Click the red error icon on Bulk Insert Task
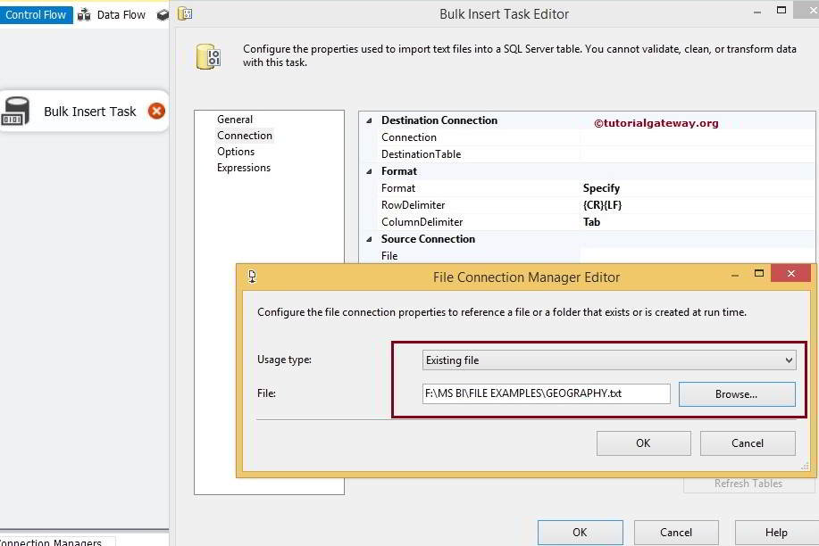The height and width of the screenshot is (546, 819). (156, 112)
